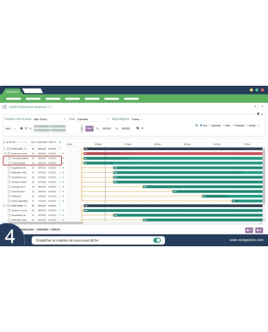Viewport: 268px width, 332px height.
Task: Click the link icon on Analyse global row
Action: [63, 163]
